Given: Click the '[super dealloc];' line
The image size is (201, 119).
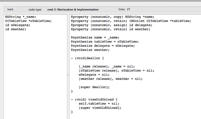Looking at the screenshot, I should point(94,87).
